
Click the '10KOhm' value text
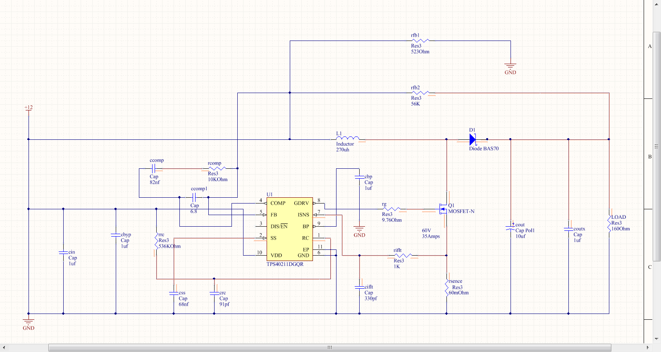tap(217, 180)
